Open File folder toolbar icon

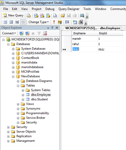coord(63,15)
